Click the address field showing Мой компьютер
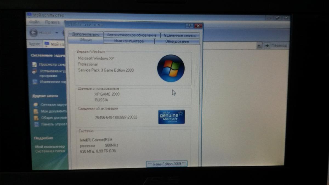329x185 pixels. click(x=150, y=45)
